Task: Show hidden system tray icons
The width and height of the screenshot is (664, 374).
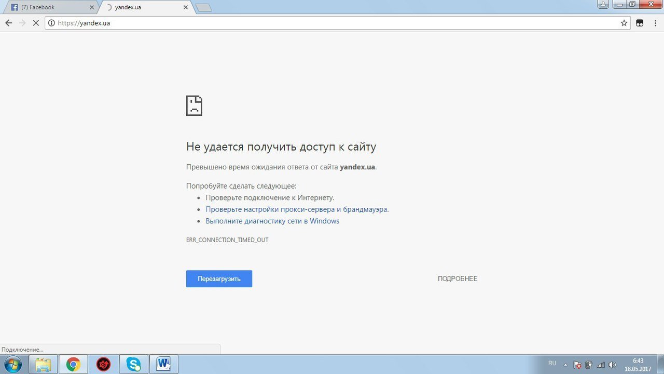Action: point(565,365)
